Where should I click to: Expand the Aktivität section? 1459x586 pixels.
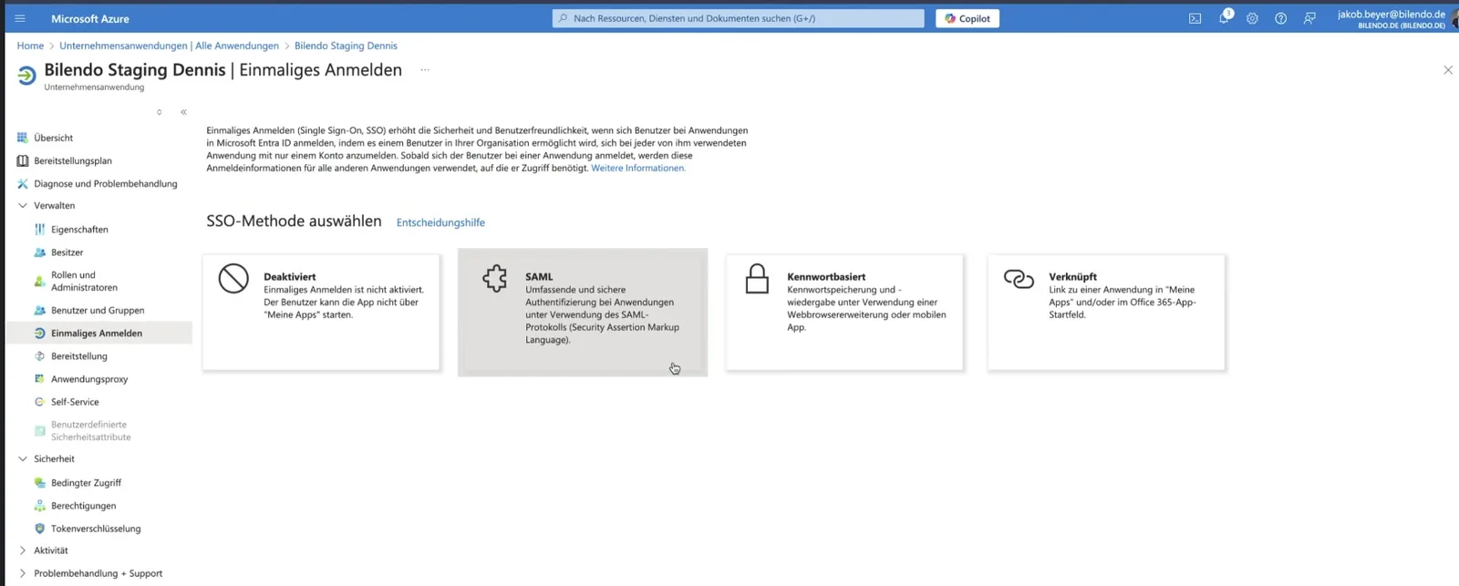(23, 550)
